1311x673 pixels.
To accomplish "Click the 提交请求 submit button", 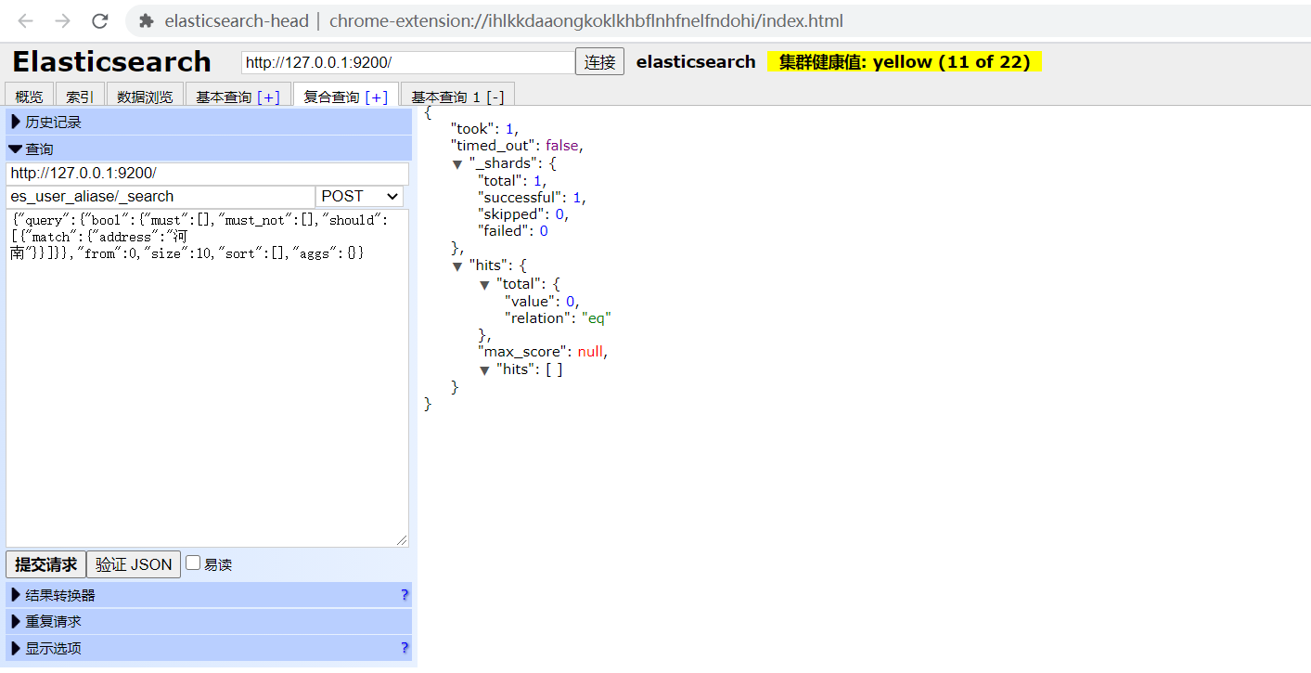I will [x=45, y=564].
